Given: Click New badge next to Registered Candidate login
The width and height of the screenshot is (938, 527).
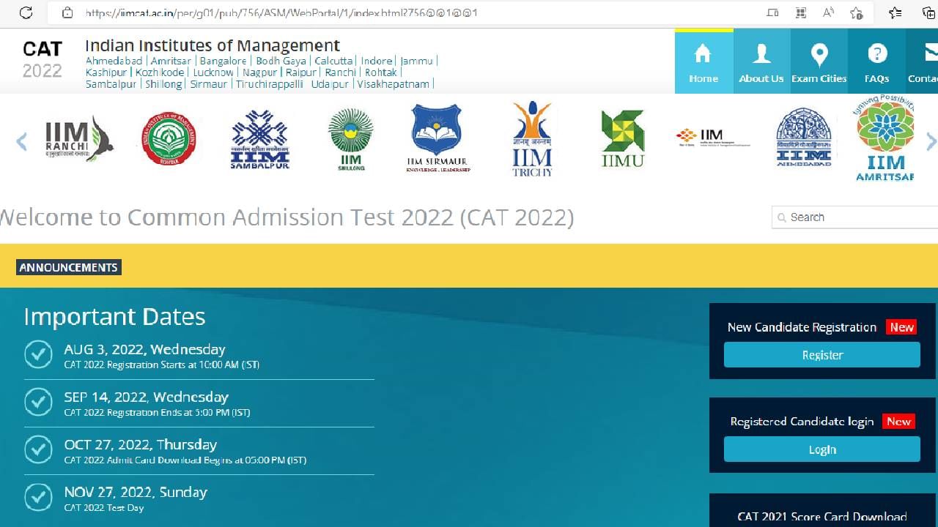Looking at the screenshot, I should (899, 421).
